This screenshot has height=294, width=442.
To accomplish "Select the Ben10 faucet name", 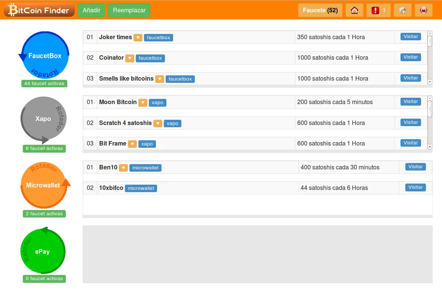I will pos(108,168).
